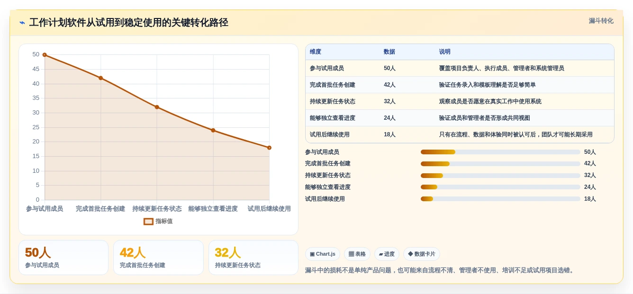
Task: Click the 持续更新任务状态 progress bar
Action: pos(500,176)
